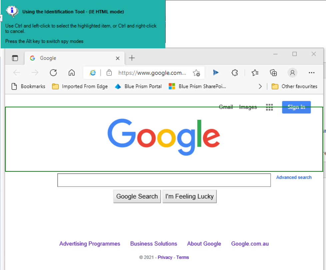The width and height of the screenshot is (326, 270).
Task: Click the address bar URL text
Action: (x=152, y=73)
